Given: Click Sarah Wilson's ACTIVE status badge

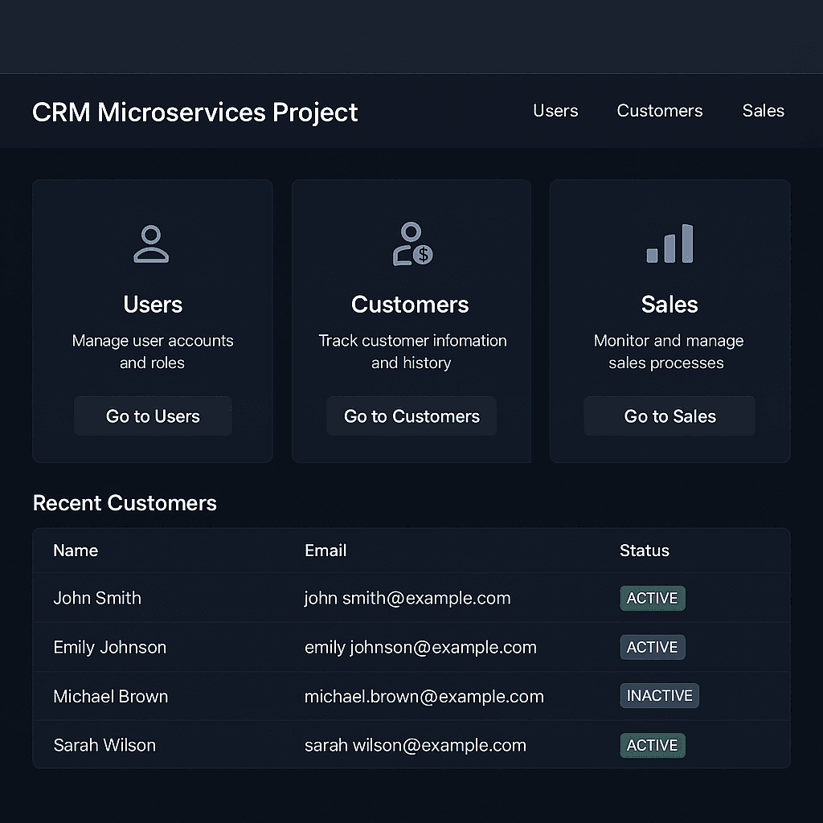Looking at the screenshot, I should 652,745.
